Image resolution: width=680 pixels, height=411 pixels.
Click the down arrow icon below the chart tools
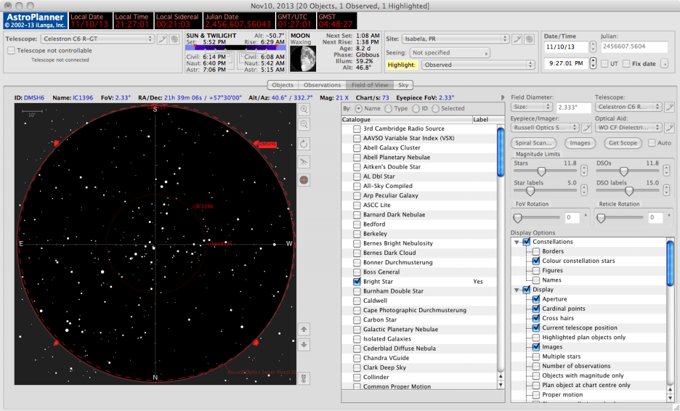click(304, 345)
